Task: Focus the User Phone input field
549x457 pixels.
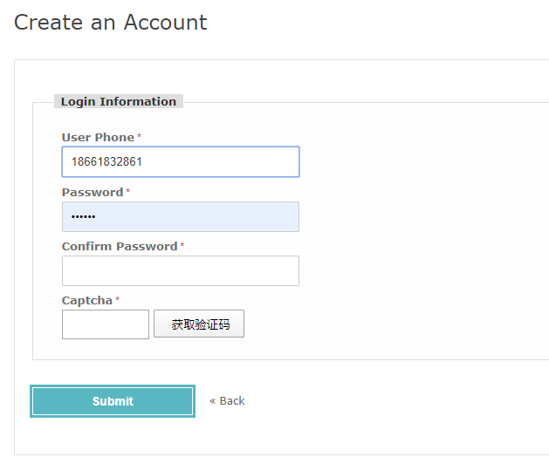Action: [x=181, y=161]
